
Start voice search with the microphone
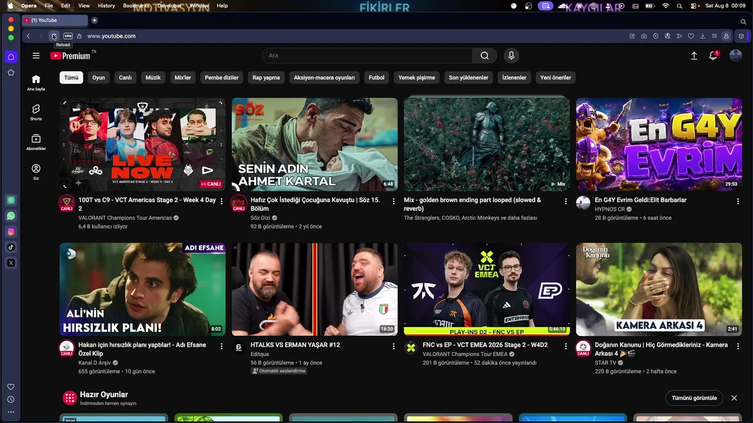[x=511, y=55]
